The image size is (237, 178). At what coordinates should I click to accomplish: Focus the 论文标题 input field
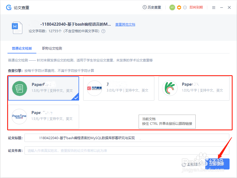127,138
